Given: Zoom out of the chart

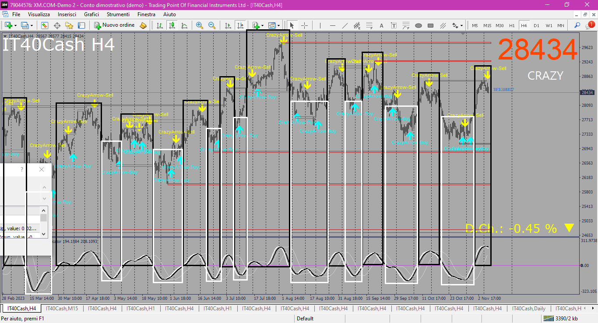Looking at the screenshot, I should click(212, 25).
